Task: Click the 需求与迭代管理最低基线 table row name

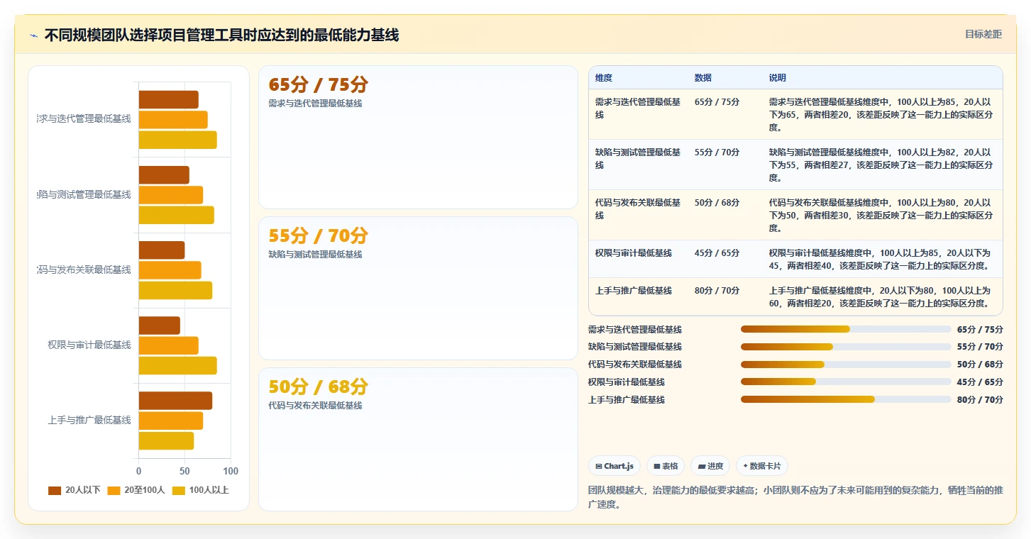Action: click(x=638, y=109)
